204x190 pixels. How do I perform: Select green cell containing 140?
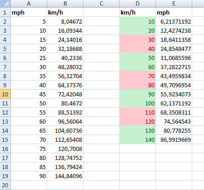tap(138, 140)
